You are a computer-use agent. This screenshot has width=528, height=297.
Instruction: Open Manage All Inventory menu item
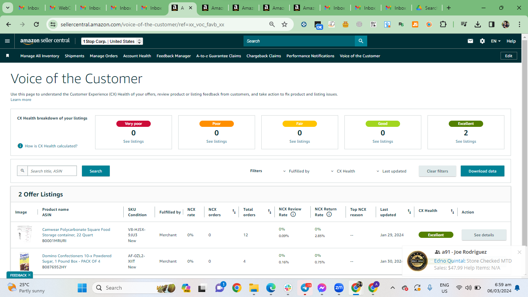click(x=40, y=56)
